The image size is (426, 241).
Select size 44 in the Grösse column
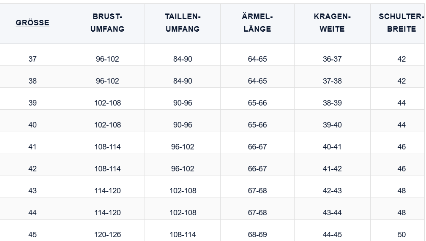coord(33,213)
